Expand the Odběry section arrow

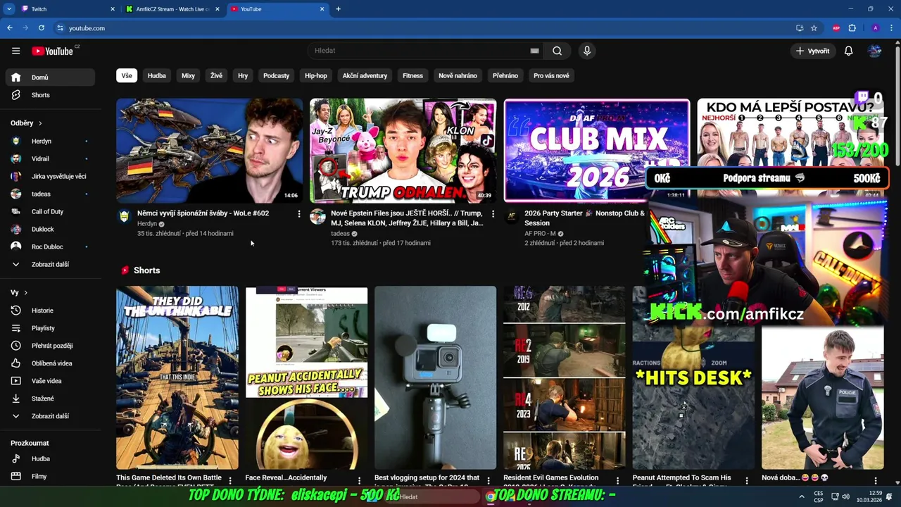(x=40, y=123)
